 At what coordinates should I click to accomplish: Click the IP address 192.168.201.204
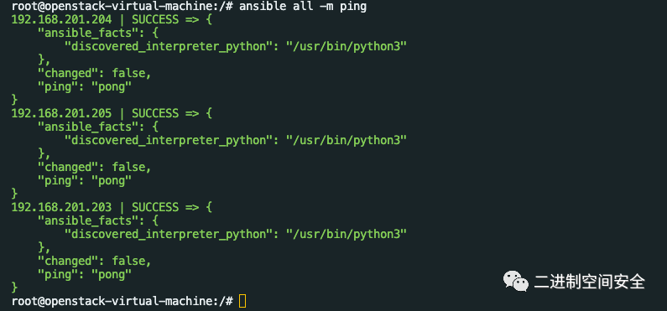tap(62, 19)
